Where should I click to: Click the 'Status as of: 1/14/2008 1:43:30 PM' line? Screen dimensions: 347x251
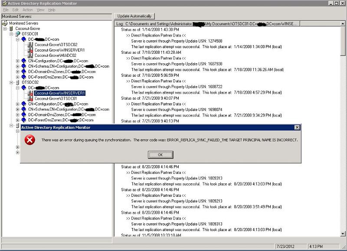[x=150, y=29]
